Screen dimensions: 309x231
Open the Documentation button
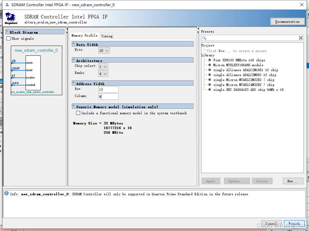pyautogui.click(x=287, y=22)
